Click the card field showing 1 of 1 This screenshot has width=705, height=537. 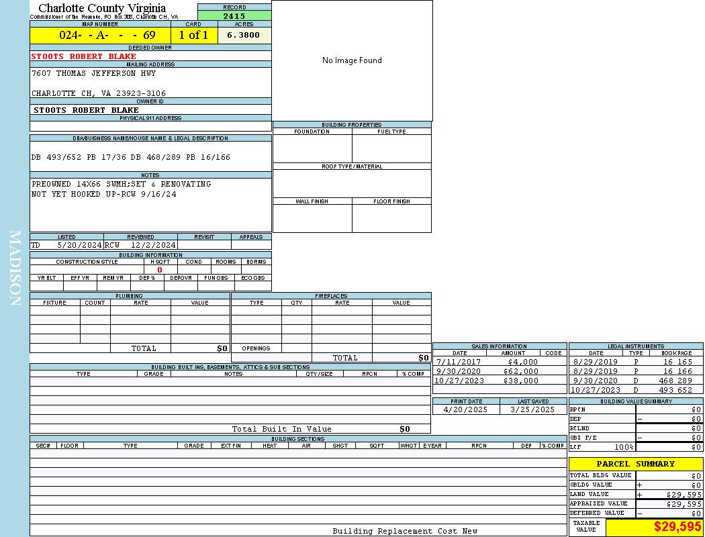tap(194, 36)
